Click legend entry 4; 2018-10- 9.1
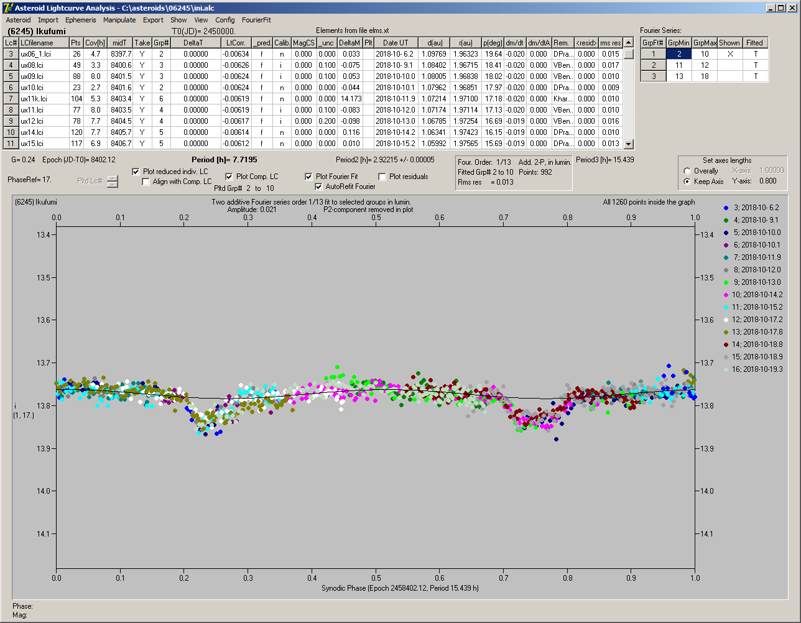The height and width of the screenshot is (623, 801). click(x=751, y=220)
